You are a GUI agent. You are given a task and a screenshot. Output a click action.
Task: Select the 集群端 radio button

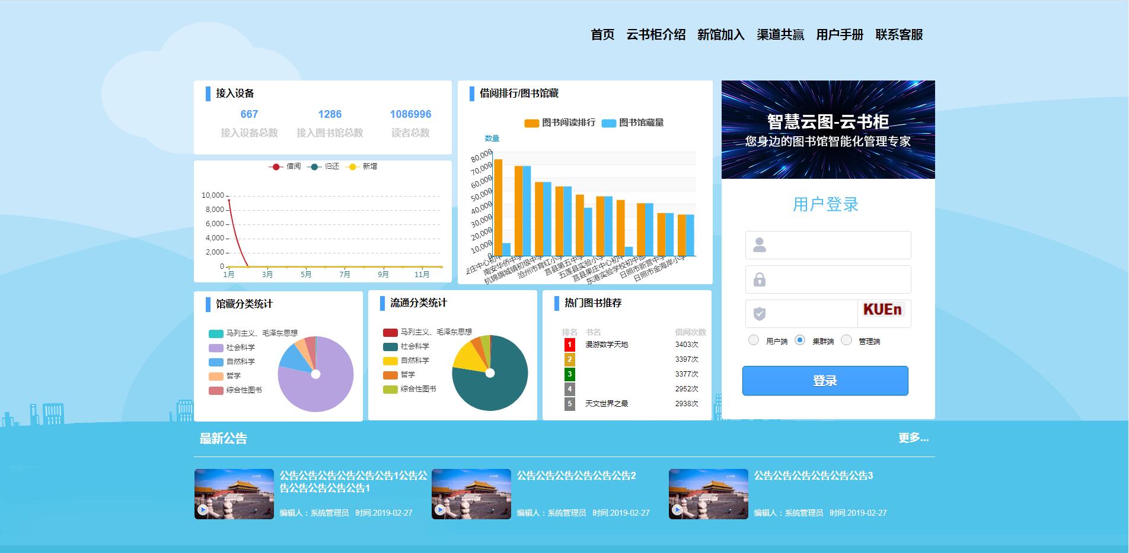coord(800,340)
